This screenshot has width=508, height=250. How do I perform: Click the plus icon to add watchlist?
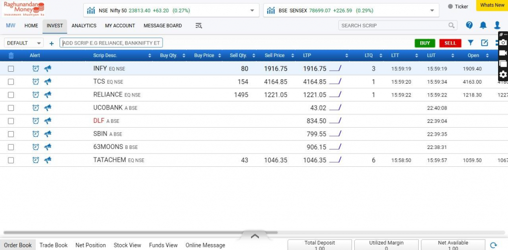52,44
